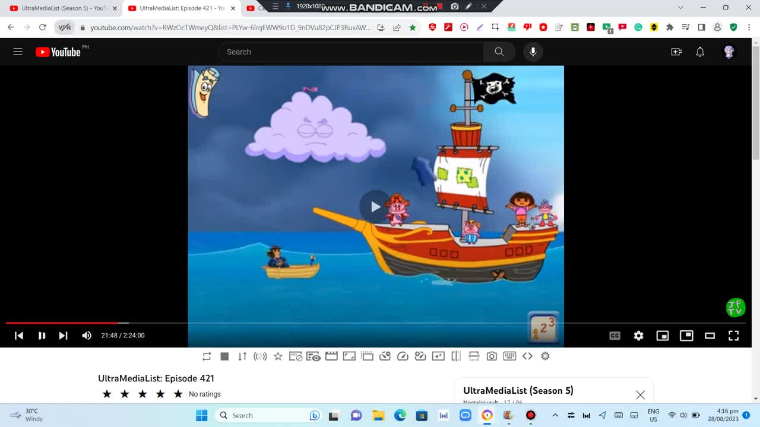Click the first rating star
Screen dimensions: 760x427
point(107,394)
